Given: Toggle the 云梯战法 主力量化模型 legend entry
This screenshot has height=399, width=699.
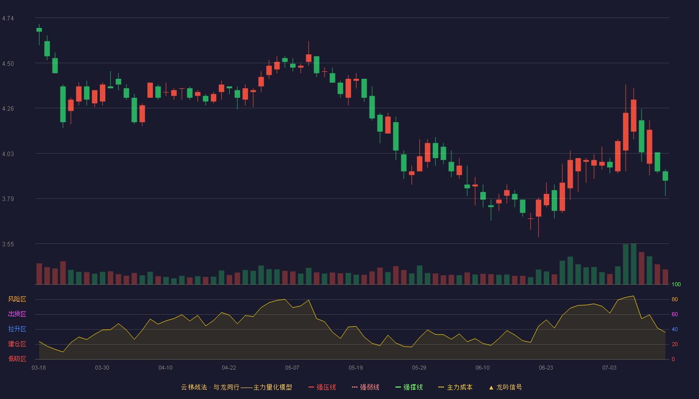Looking at the screenshot, I should tap(236, 387).
